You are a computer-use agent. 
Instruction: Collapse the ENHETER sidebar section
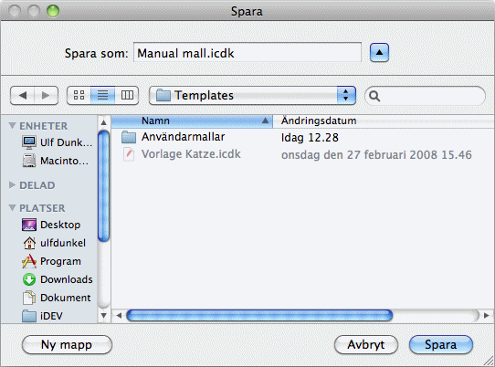pyautogui.click(x=12, y=126)
